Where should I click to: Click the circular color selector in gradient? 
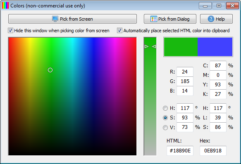50,70
